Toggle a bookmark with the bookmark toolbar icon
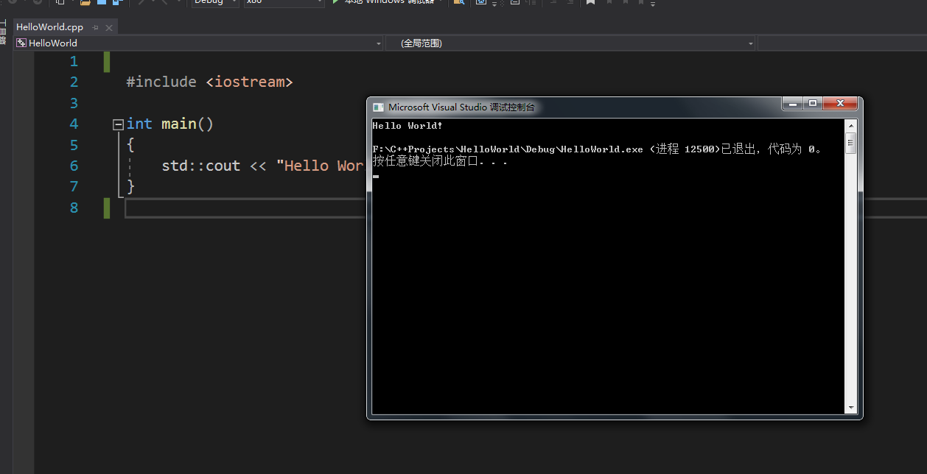 tap(590, 4)
